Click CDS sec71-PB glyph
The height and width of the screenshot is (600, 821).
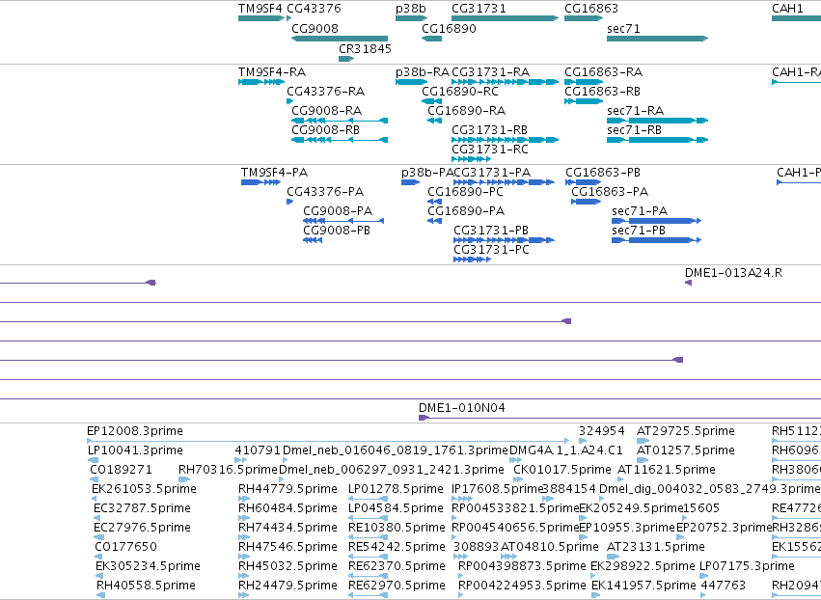[656, 240]
